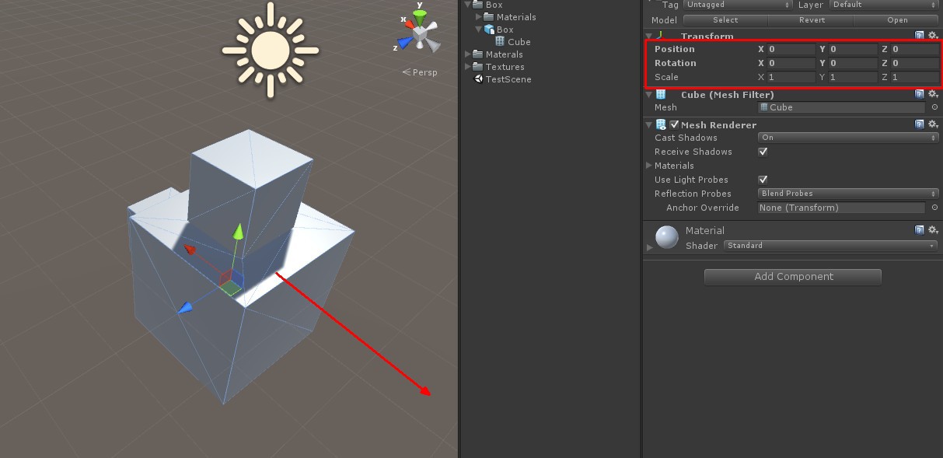The image size is (943, 458).
Task: Open the Layer dropdown showing Default
Action: click(882, 5)
